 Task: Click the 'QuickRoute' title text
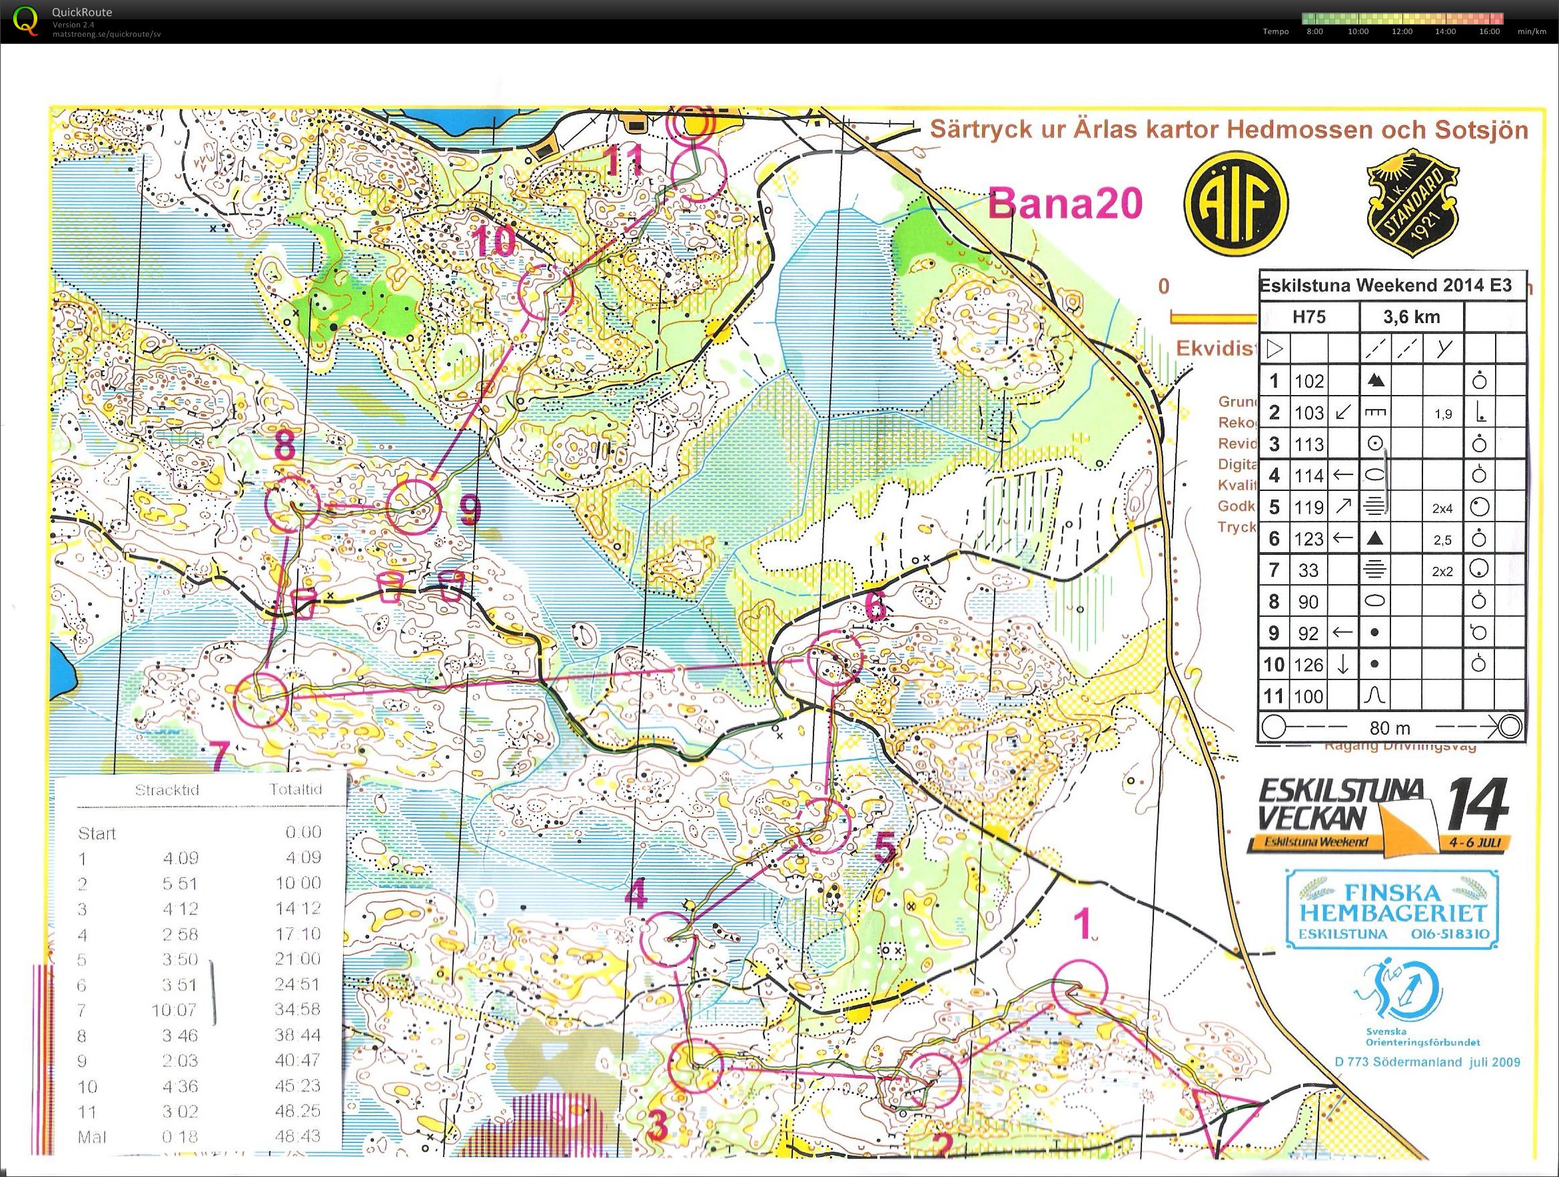point(82,12)
